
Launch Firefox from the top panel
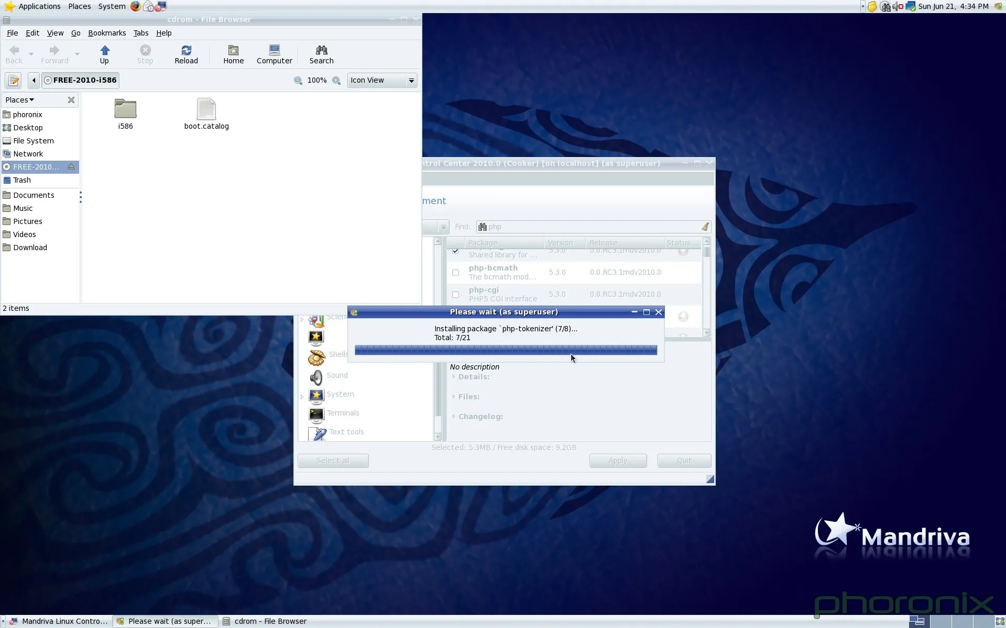[x=136, y=6]
